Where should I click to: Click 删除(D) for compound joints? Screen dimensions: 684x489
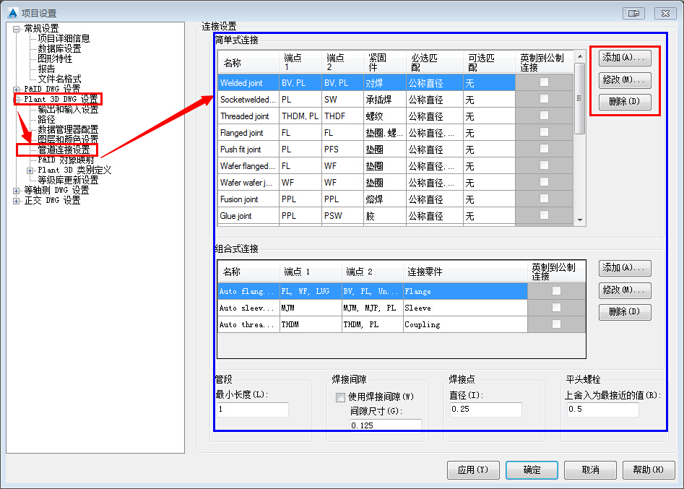coord(625,313)
